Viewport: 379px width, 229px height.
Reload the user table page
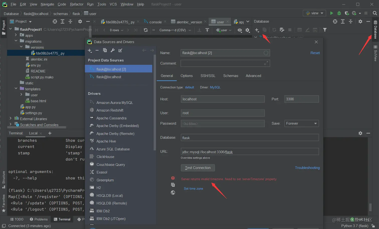tap(146, 30)
